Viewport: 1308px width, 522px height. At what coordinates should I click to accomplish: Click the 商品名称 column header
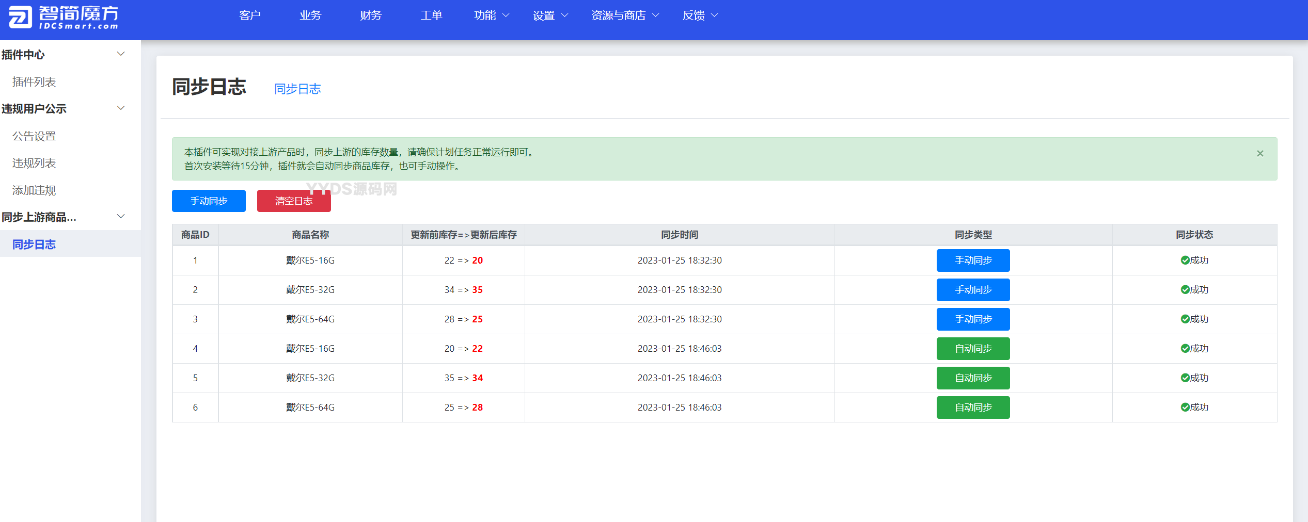(x=310, y=235)
